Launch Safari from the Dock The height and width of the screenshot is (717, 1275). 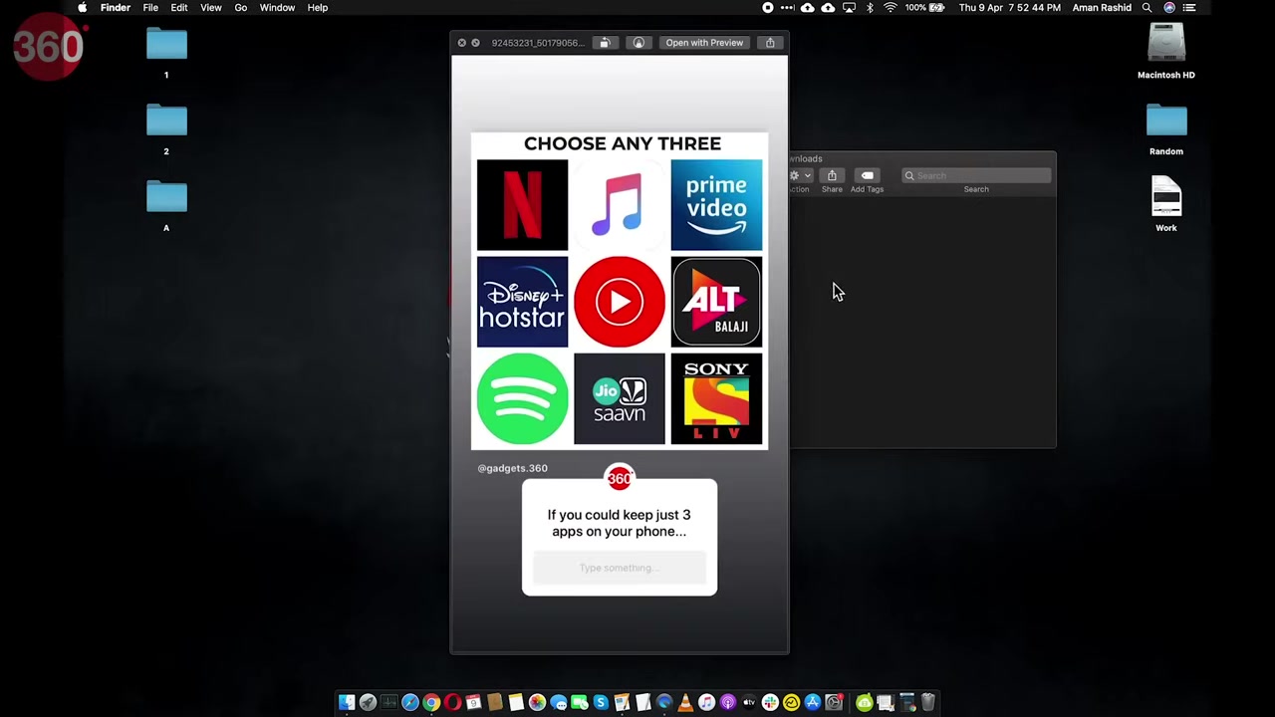[409, 702]
